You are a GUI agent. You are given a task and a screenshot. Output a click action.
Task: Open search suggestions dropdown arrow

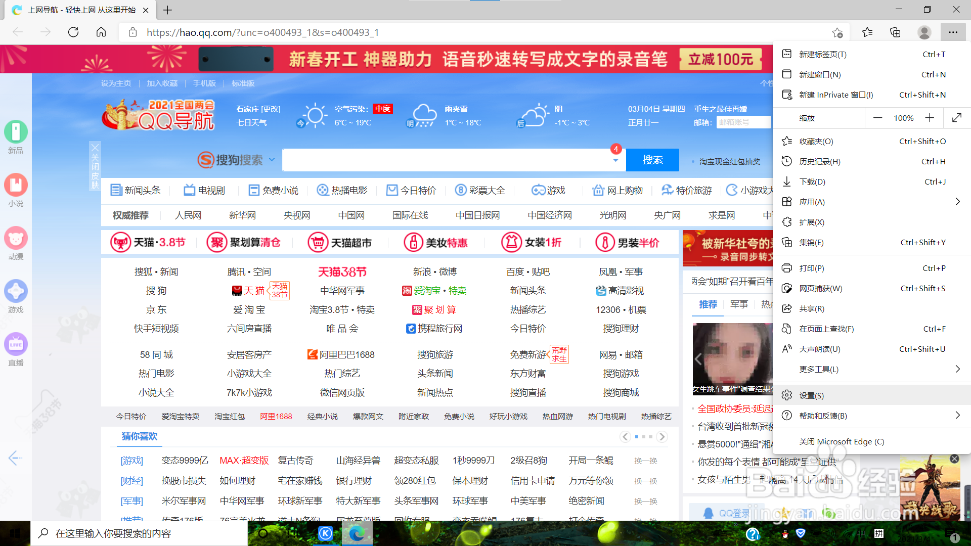tap(615, 160)
